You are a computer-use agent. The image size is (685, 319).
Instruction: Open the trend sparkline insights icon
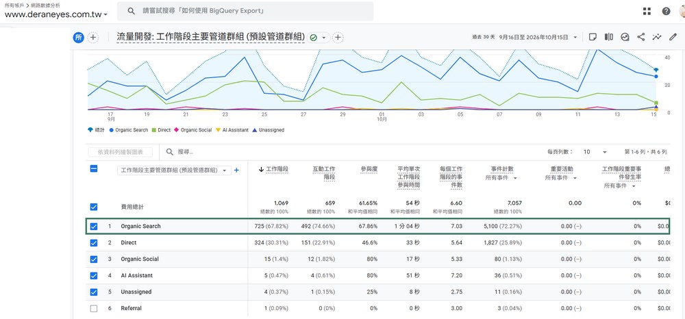(657, 37)
